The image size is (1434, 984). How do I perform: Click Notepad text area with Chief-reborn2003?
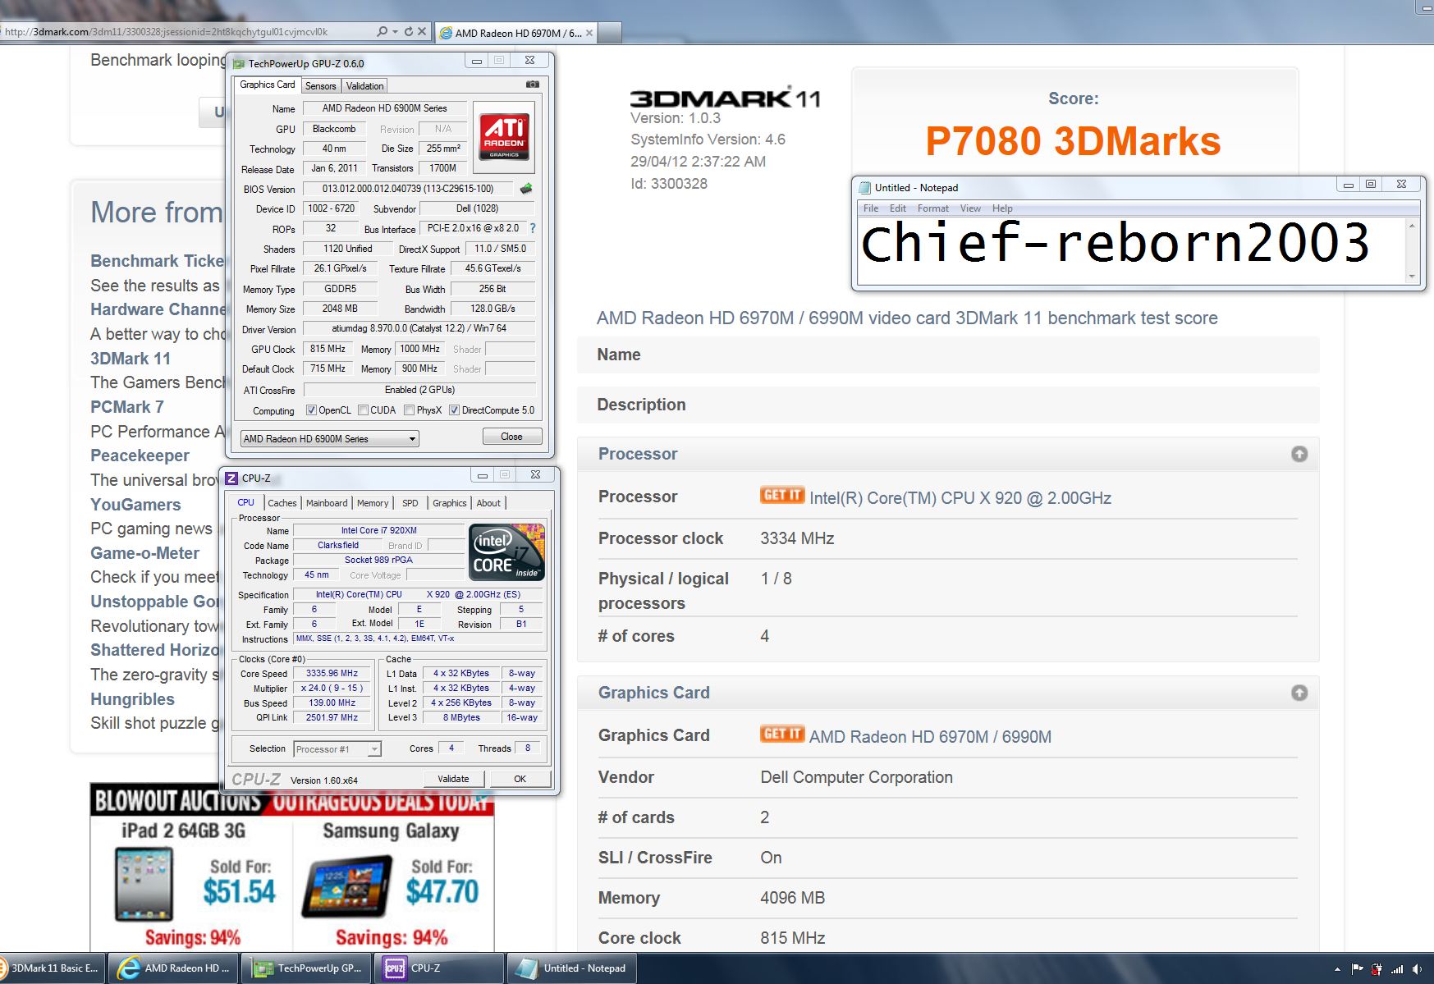click(1131, 250)
